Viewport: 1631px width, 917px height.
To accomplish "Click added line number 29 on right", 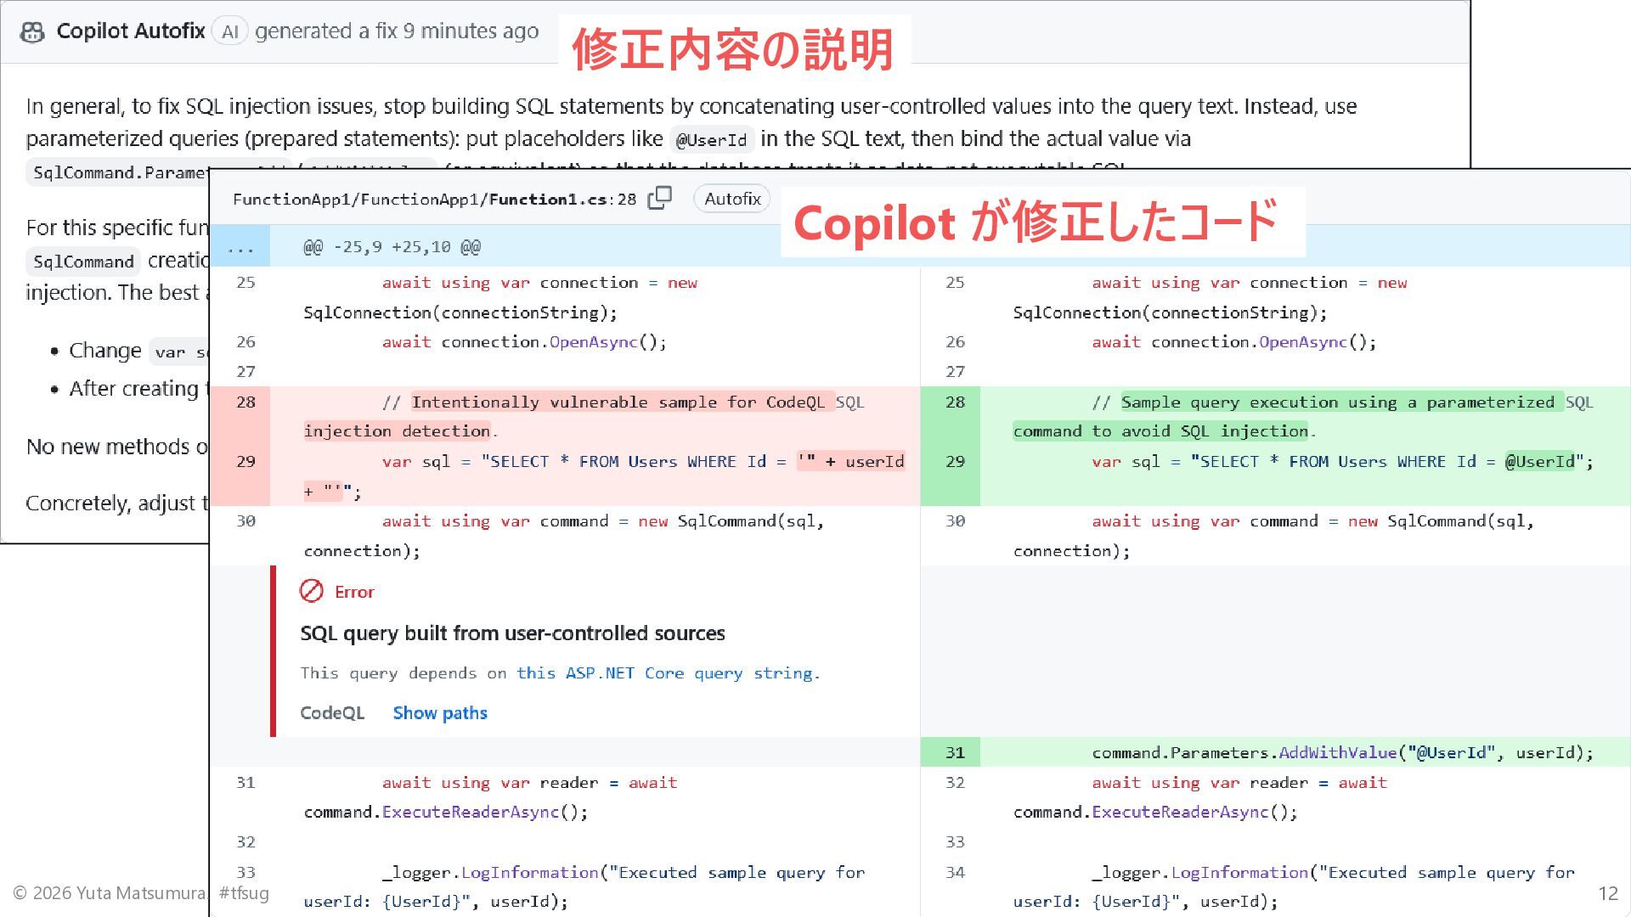I will click(955, 461).
